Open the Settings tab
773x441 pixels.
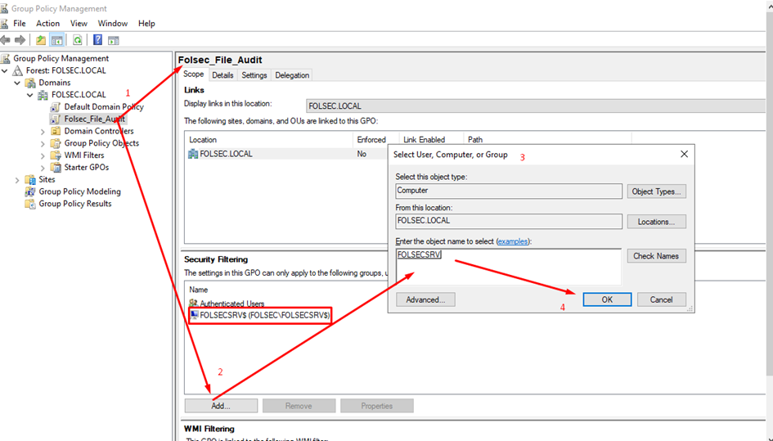click(x=254, y=75)
